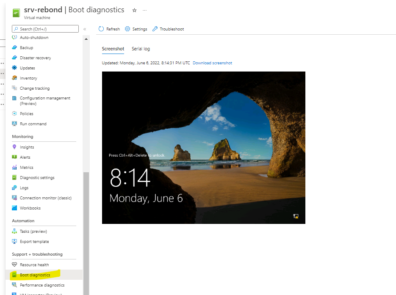This screenshot has width=396, height=295.
Task: Click the Connection monitor (classic) icon
Action: [x=14, y=198]
